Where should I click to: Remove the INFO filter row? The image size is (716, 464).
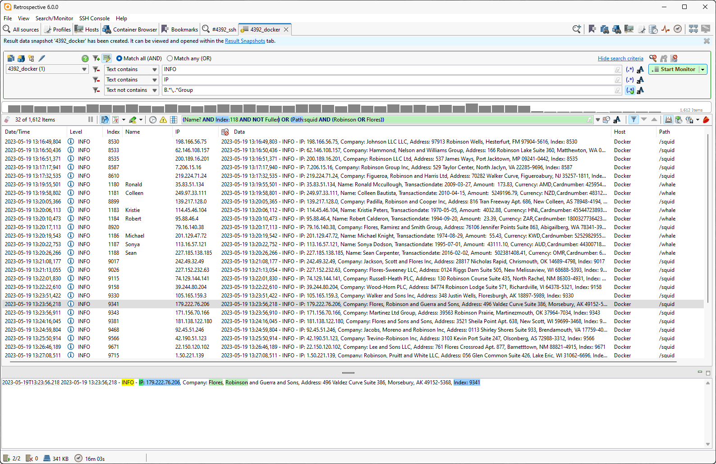[96, 69]
